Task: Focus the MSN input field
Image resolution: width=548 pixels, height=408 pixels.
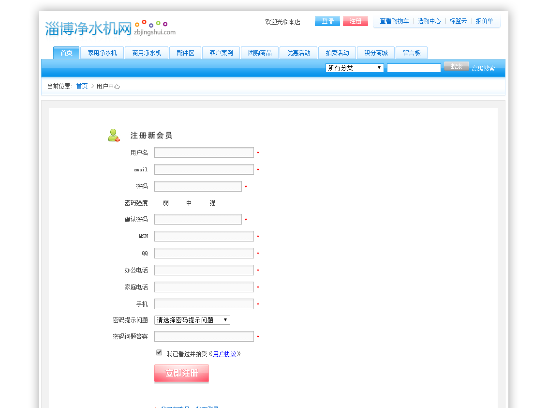Action: coord(204,236)
